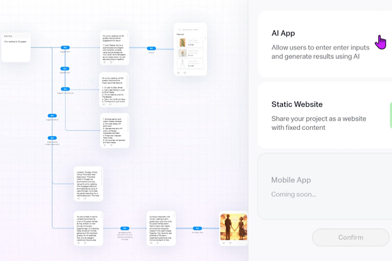Dislike the wedding invitation text card
The height and width of the screenshot is (261, 392).
click(x=85, y=243)
